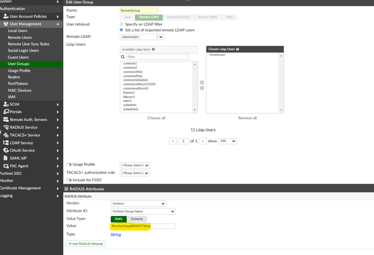Move selected user to chosen list arrow
374x255 pixels.
click(202, 83)
